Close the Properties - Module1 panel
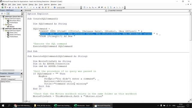This screenshot has height=108, width=192. point(21,73)
